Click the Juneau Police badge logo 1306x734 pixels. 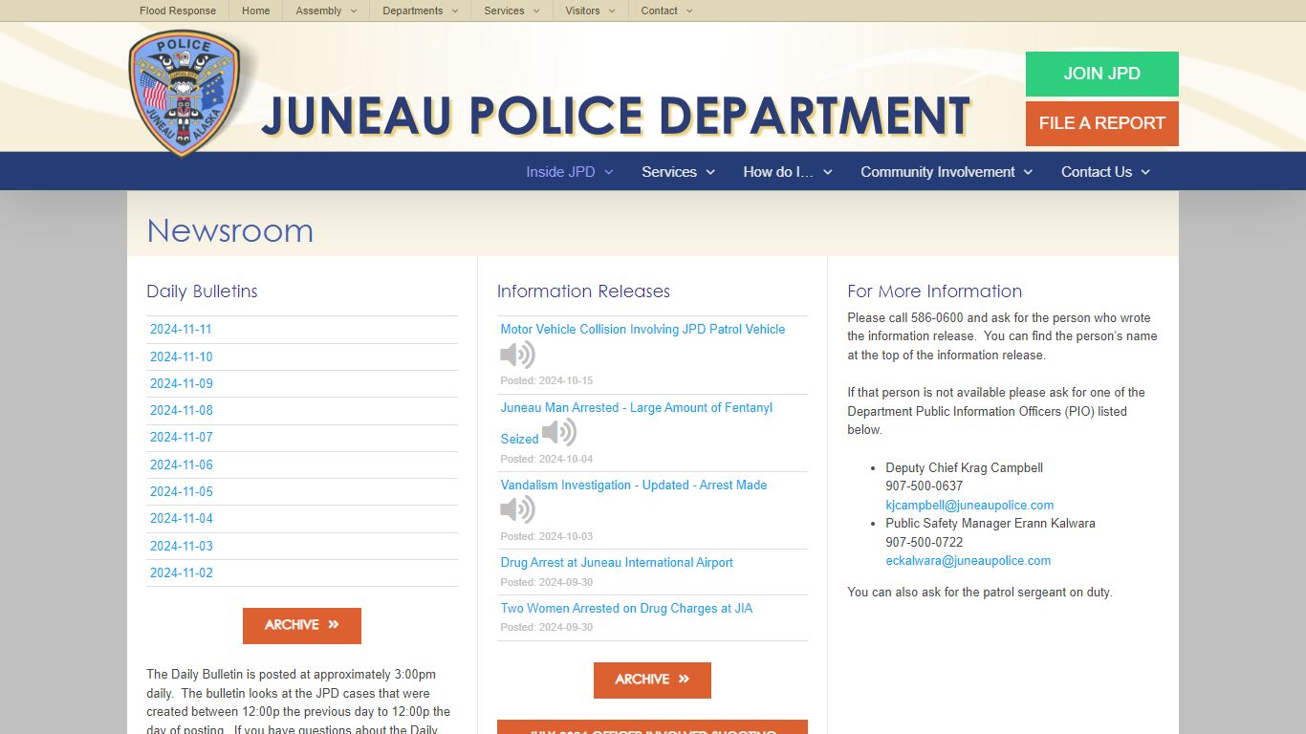click(184, 92)
